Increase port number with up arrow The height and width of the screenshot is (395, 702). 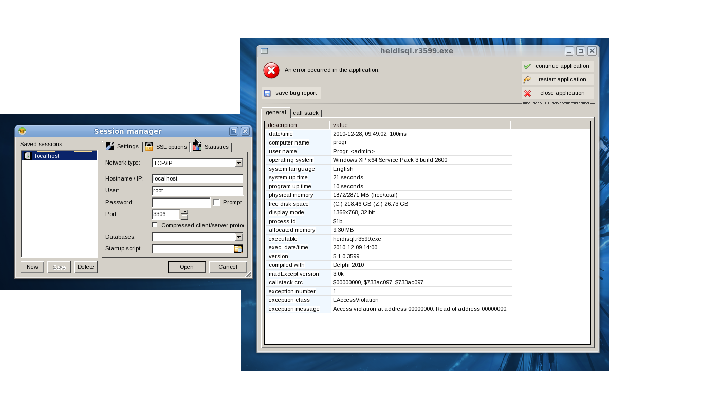click(184, 211)
